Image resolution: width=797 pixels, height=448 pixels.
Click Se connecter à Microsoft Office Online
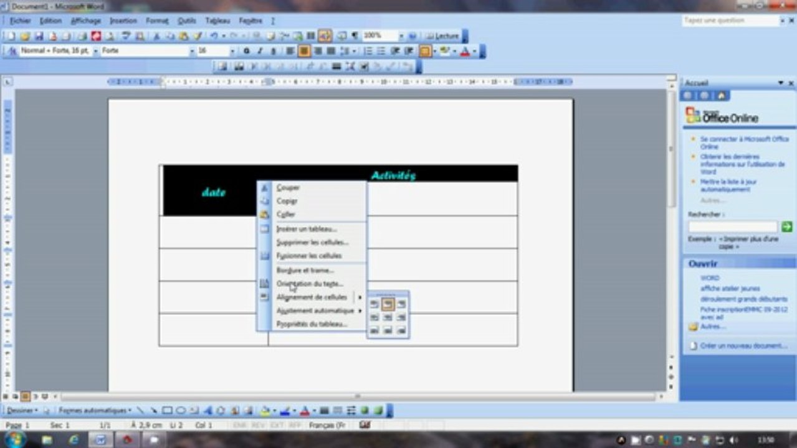click(x=744, y=142)
